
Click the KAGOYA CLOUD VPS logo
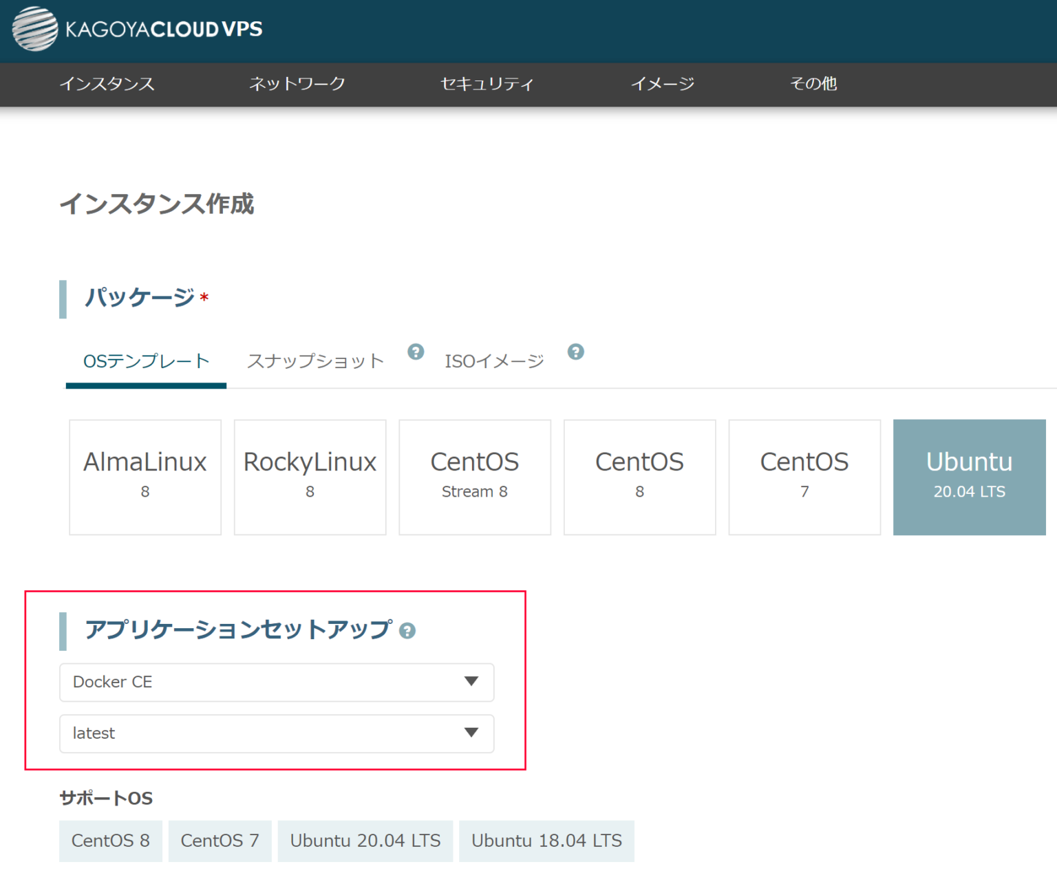(x=136, y=30)
